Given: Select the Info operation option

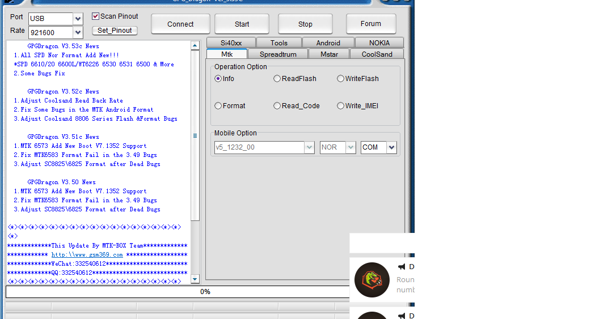Looking at the screenshot, I should [x=218, y=79].
